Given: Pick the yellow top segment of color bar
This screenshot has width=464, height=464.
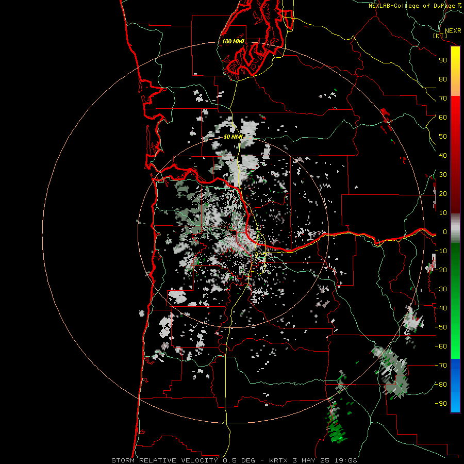Looking at the screenshot, I should click(x=455, y=71).
